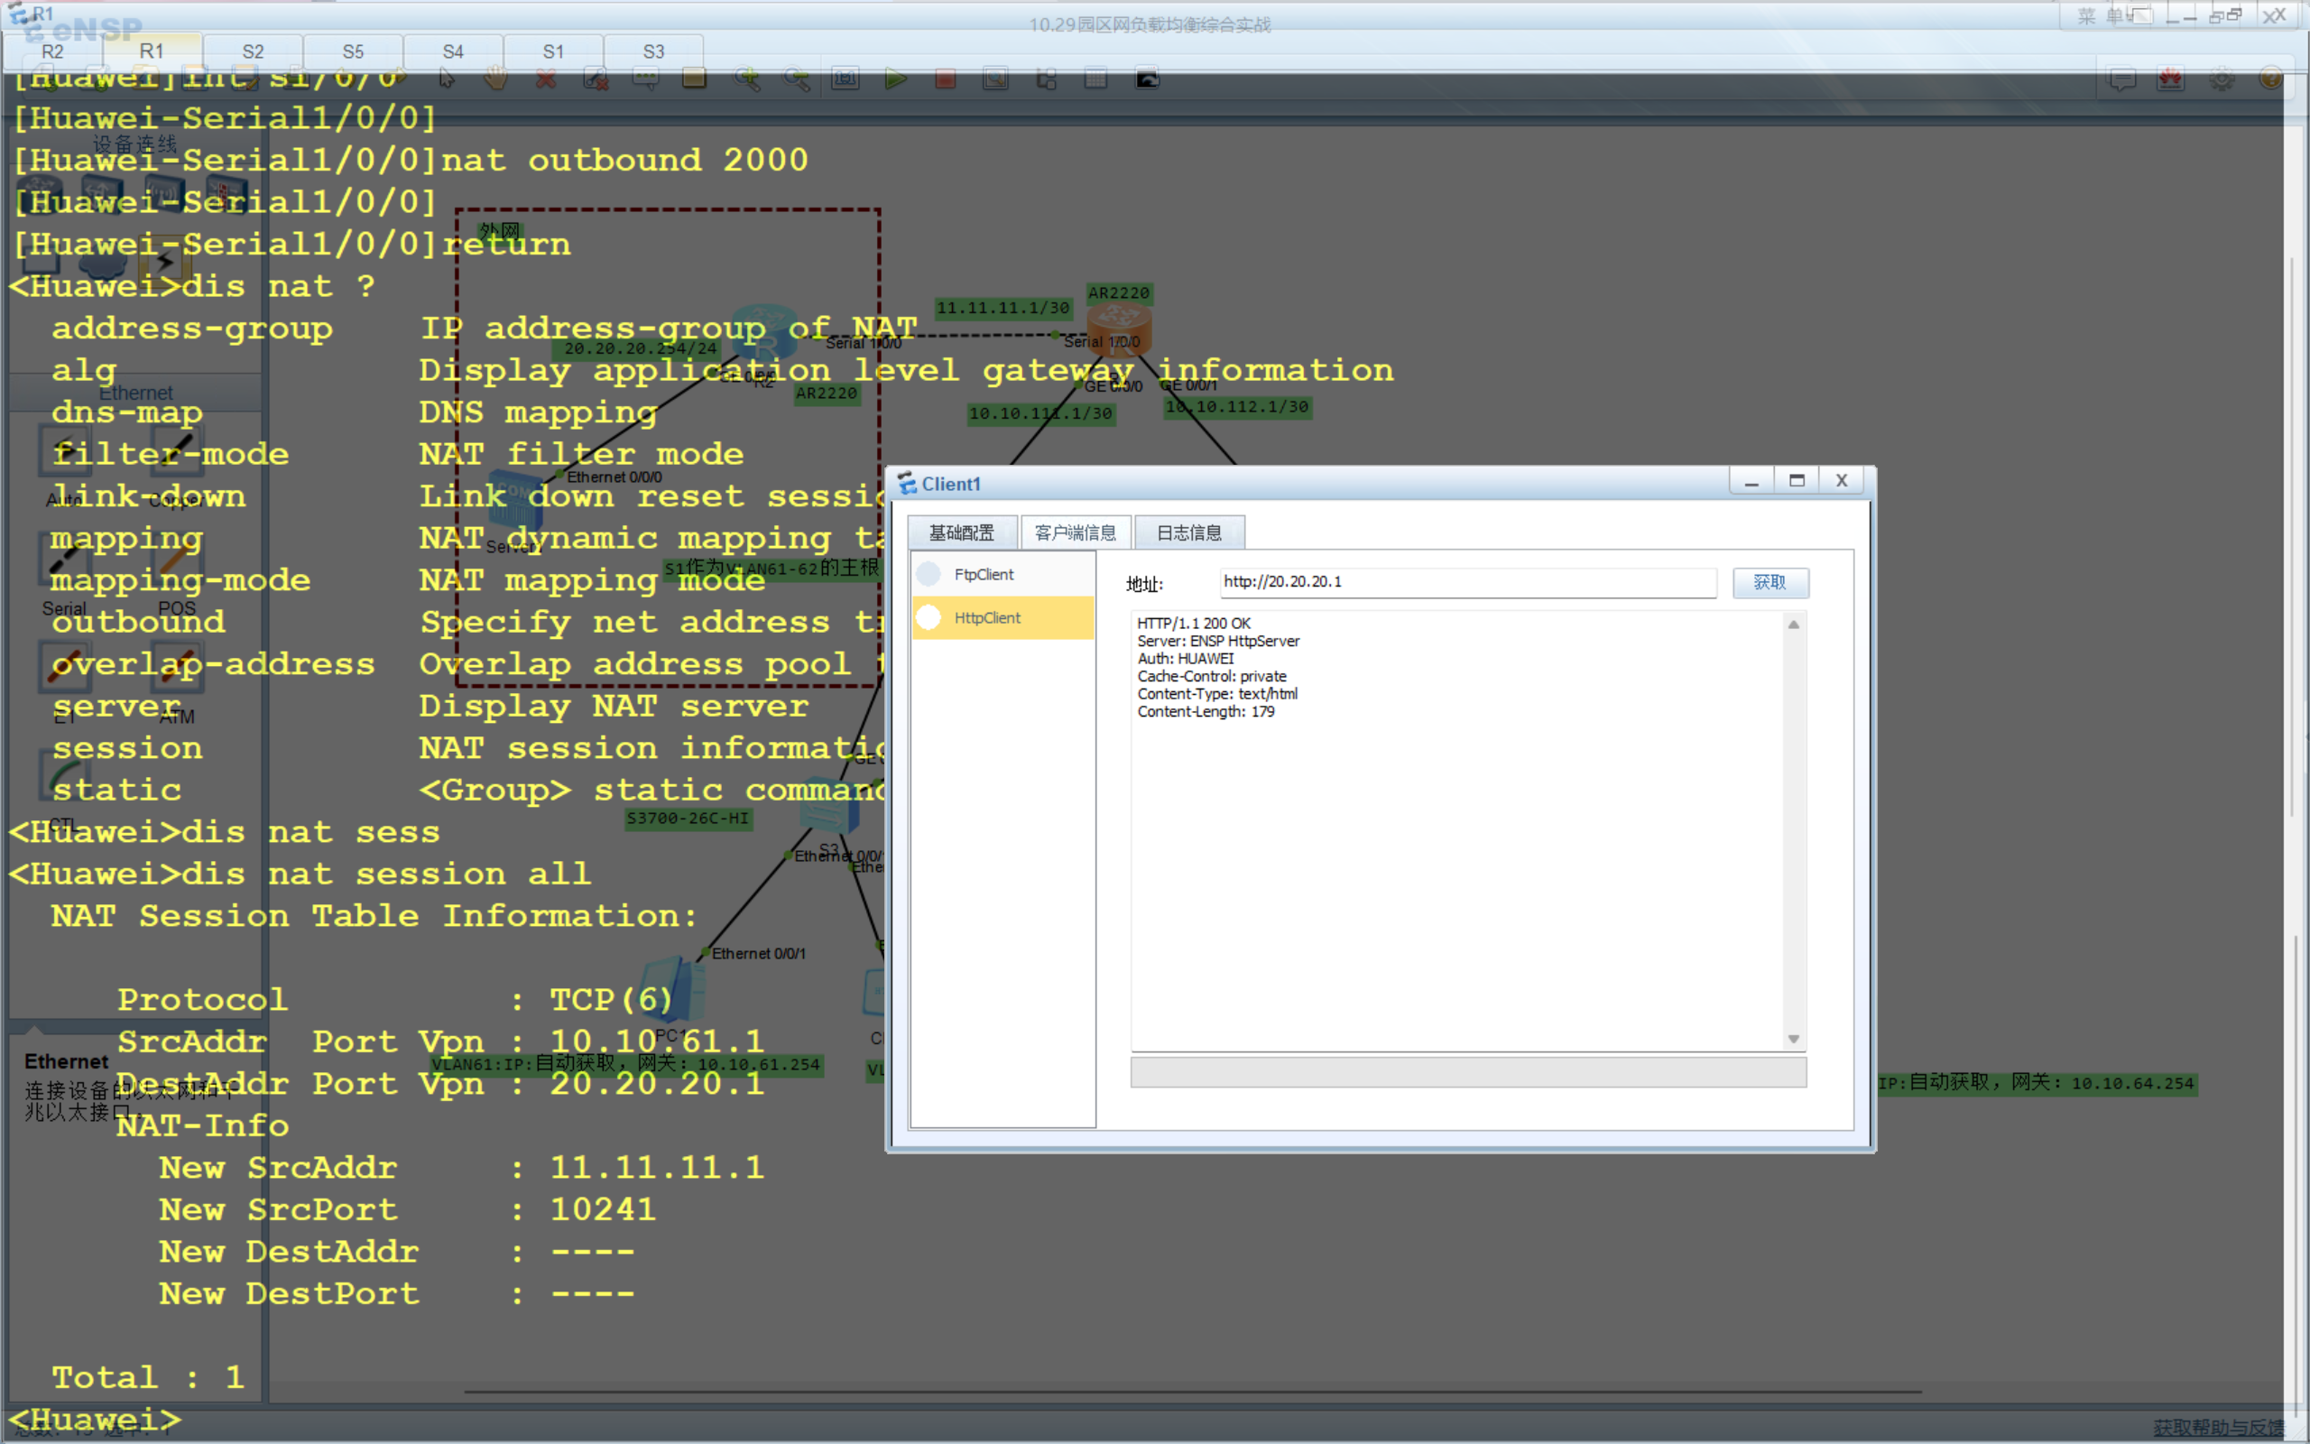Click the red Stop devices icon
The height and width of the screenshot is (1444, 2310).
pos(945,79)
